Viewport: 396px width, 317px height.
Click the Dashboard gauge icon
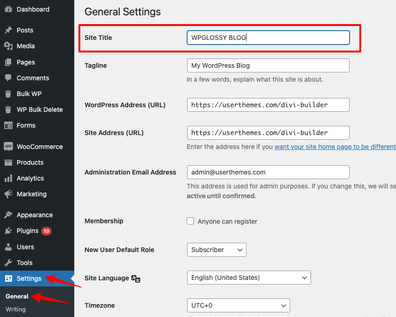[8, 9]
